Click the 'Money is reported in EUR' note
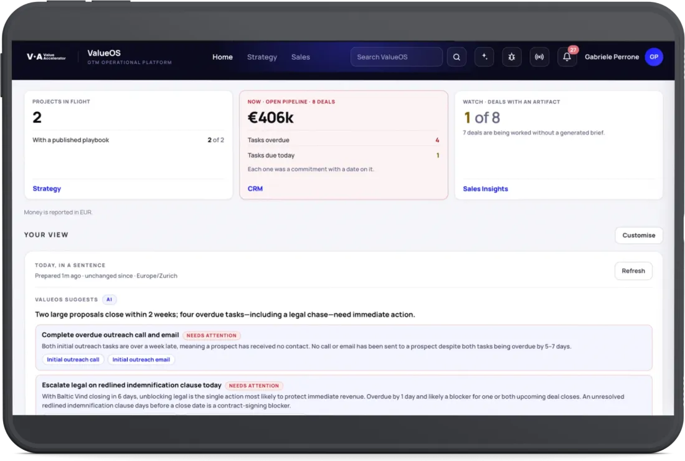 click(58, 212)
